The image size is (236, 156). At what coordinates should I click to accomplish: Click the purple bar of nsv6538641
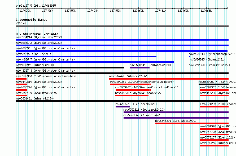140,68
